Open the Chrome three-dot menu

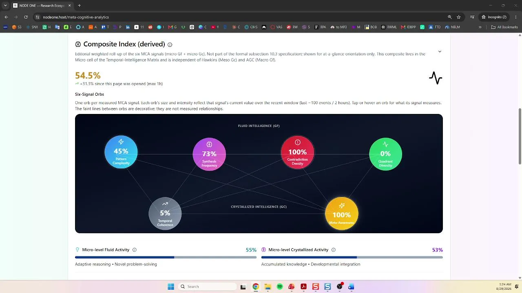point(516,17)
